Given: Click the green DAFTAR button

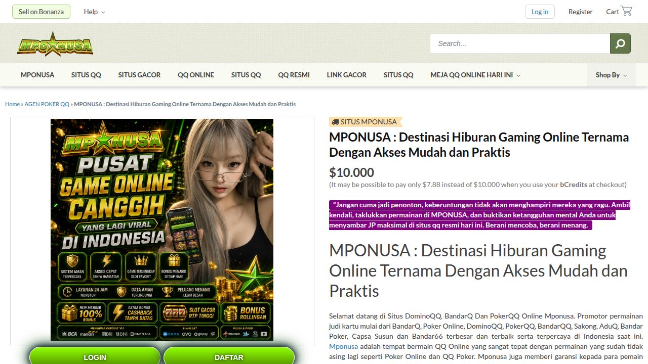Looking at the screenshot, I should 229,357.
